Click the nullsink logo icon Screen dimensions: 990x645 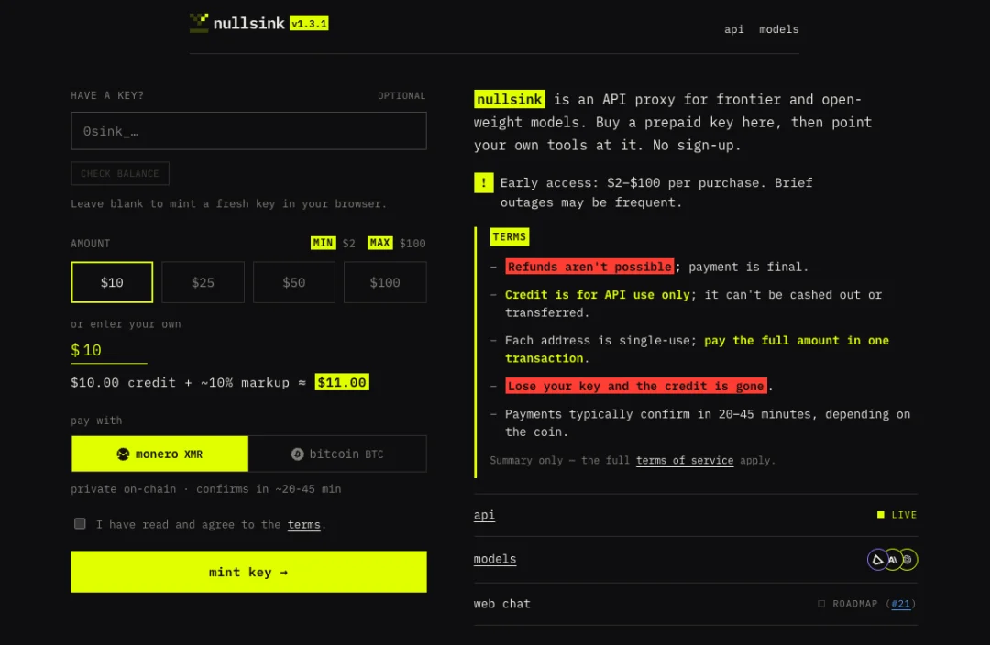point(199,23)
